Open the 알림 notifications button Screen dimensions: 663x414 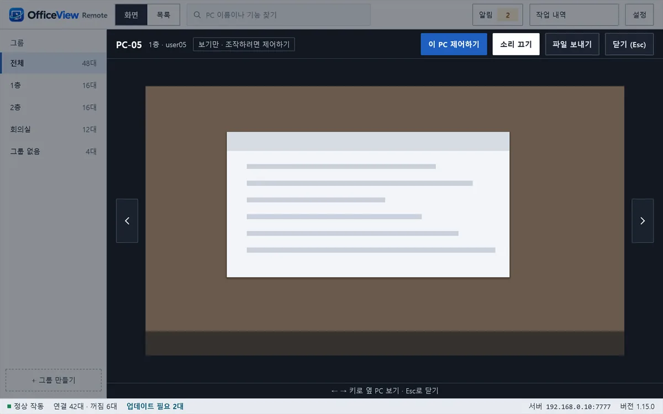pyautogui.click(x=497, y=15)
